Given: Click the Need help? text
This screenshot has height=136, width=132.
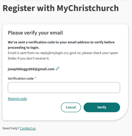Looking at the screenshot, I should (x=11, y=128).
